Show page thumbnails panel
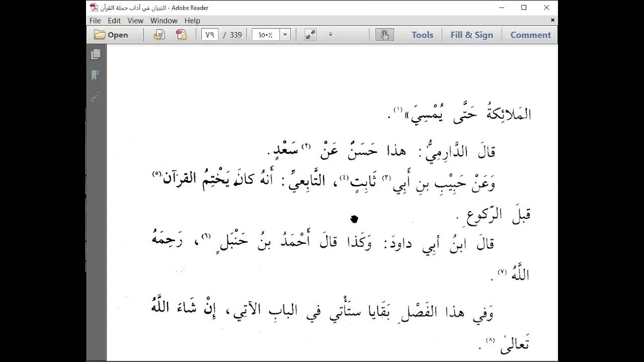This screenshot has width=644, height=362. point(96,54)
